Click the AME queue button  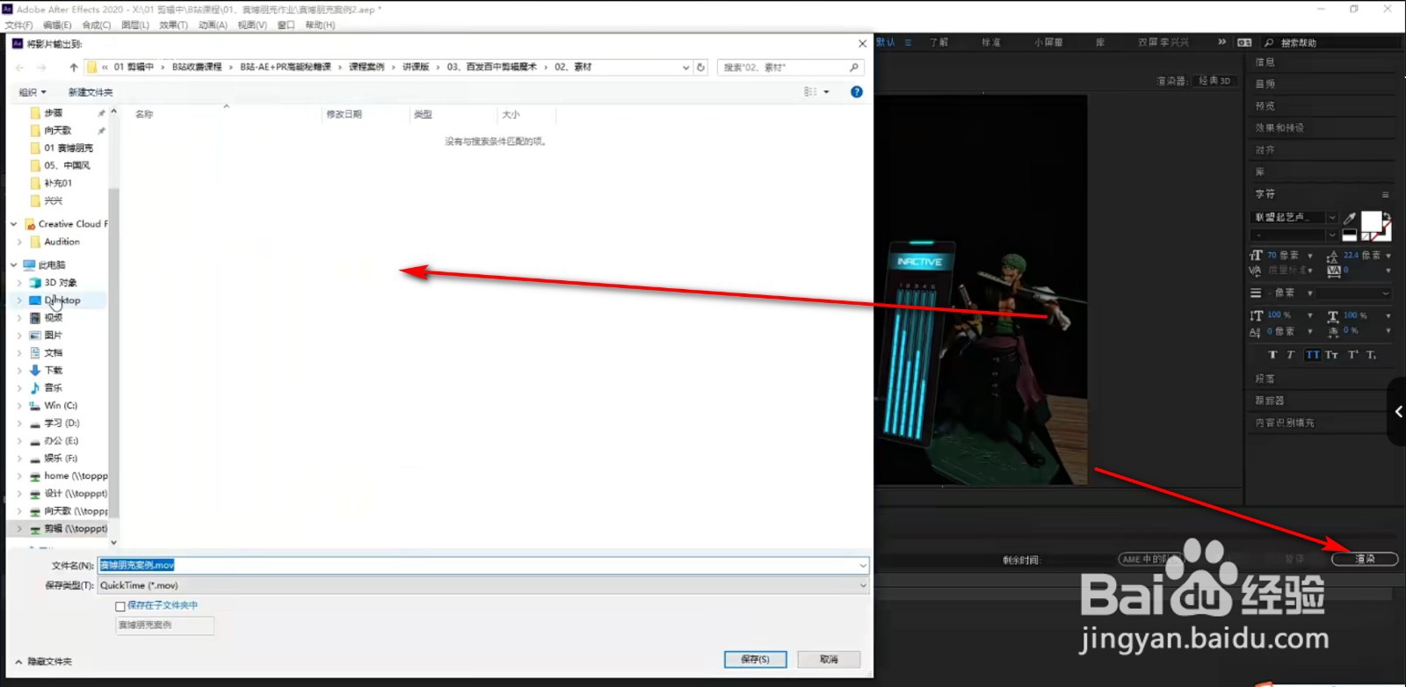pyautogui.click(x=1150, y=559)
